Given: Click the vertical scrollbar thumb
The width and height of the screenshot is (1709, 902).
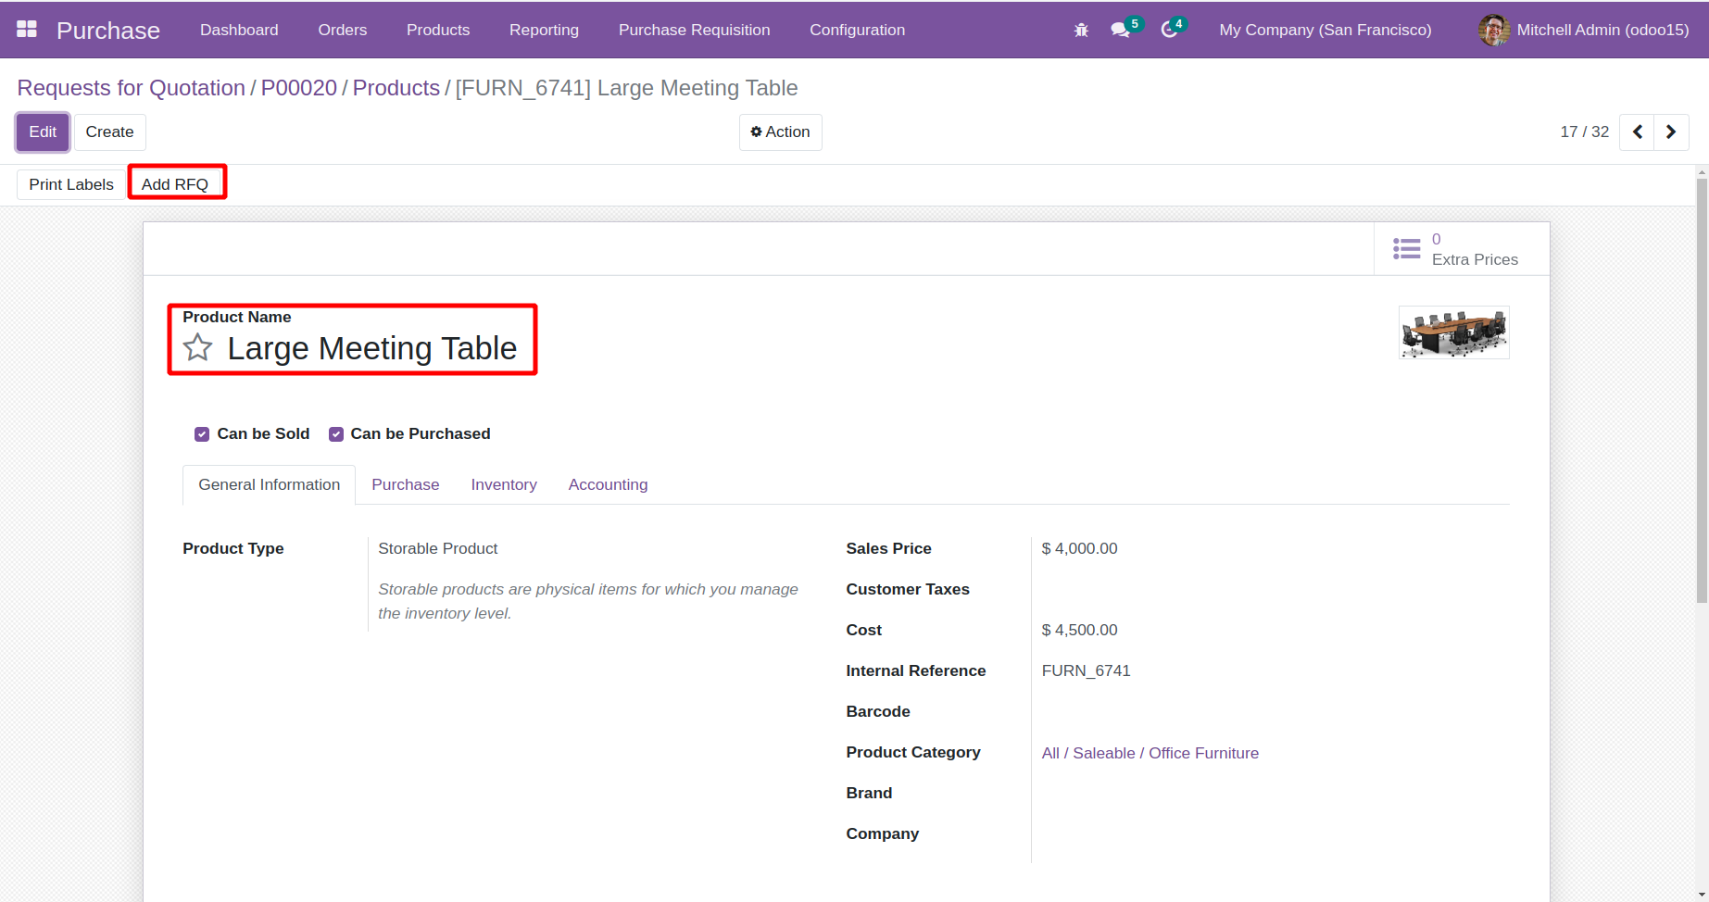Looking at the screenshot, I should [1702, 391].
